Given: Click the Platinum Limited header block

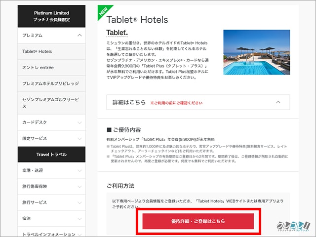Looking at the screenshot, I should [52, 16].
